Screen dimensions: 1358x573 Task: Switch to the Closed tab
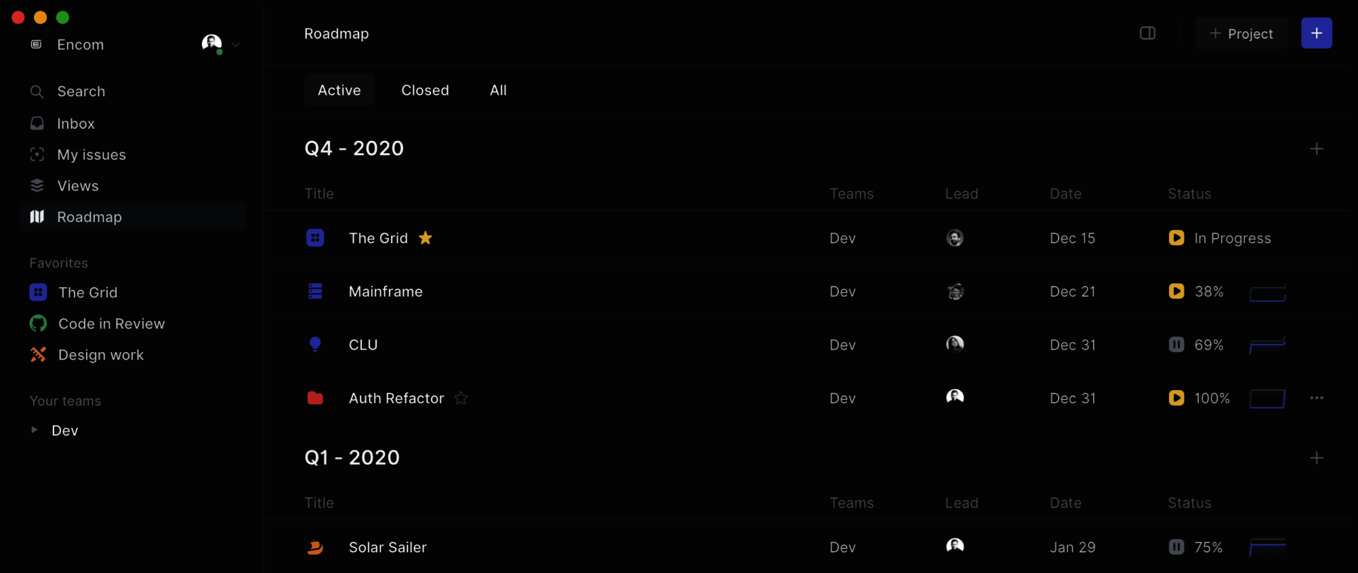425,90
